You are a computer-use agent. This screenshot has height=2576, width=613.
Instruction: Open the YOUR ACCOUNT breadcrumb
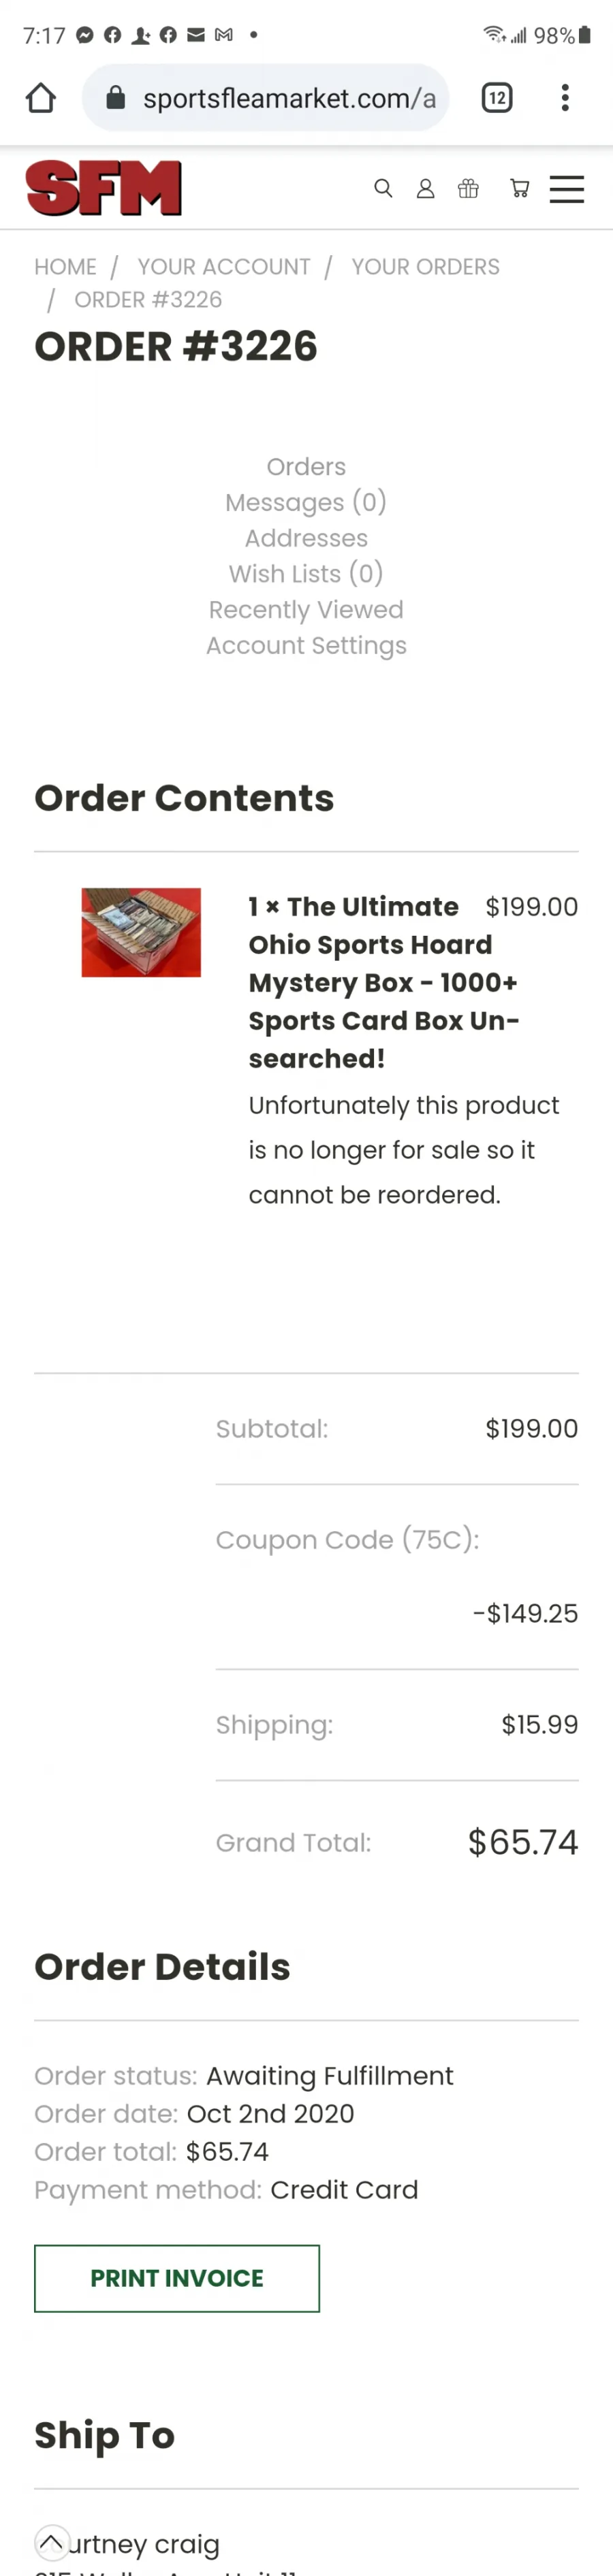click(x=224, y=267)
